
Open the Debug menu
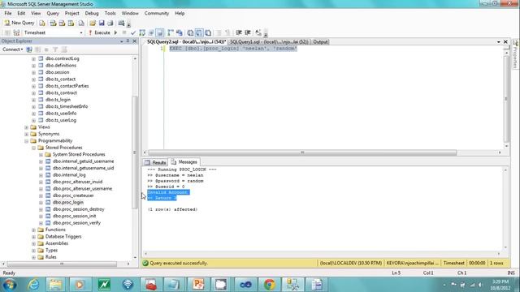pos(92,13)
